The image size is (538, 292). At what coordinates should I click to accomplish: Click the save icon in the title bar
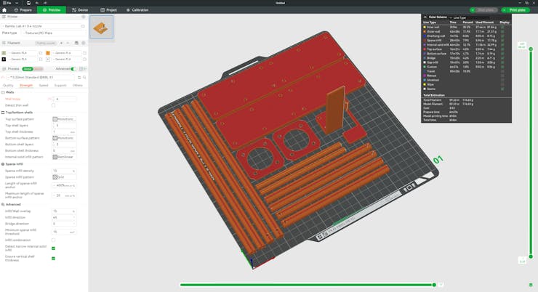(x=28, y=3)
